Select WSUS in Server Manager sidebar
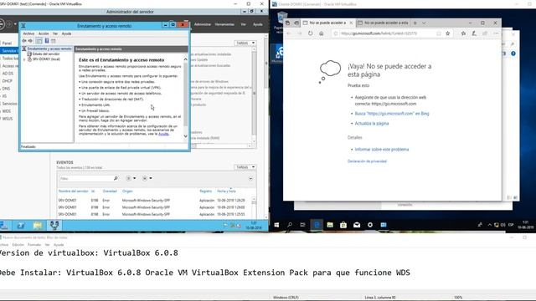This screenshot has width=536, height=301. (8, 119)
